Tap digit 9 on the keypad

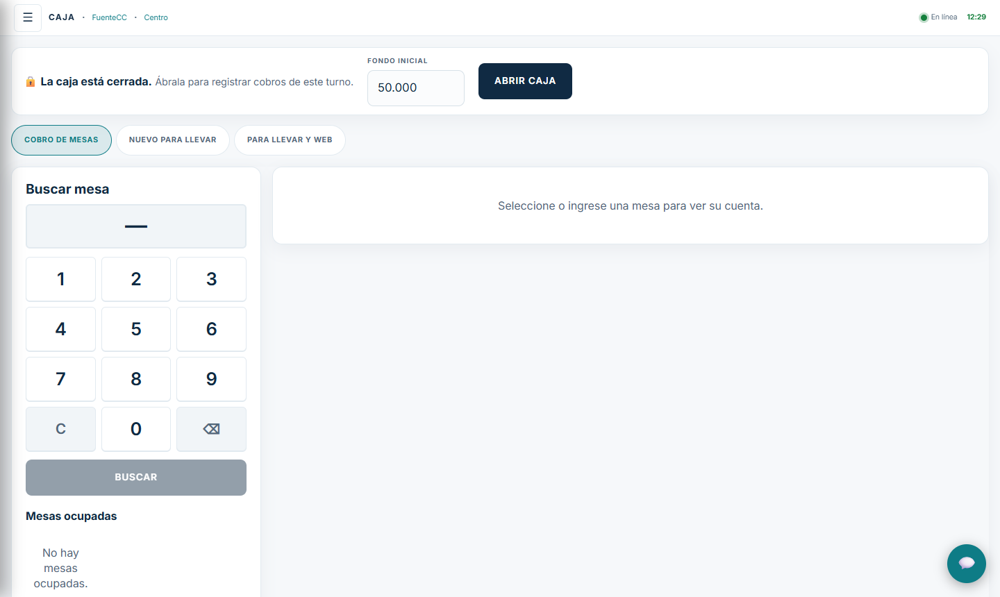[211, 379]
